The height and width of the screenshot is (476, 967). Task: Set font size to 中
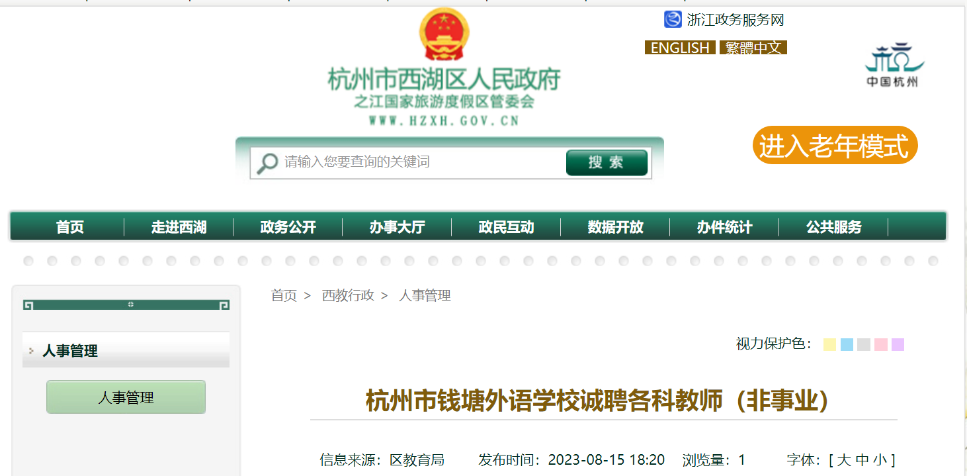862,460
